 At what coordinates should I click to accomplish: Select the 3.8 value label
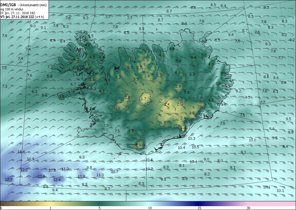click(131, 131)
